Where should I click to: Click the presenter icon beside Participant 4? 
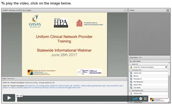point(131,79)
